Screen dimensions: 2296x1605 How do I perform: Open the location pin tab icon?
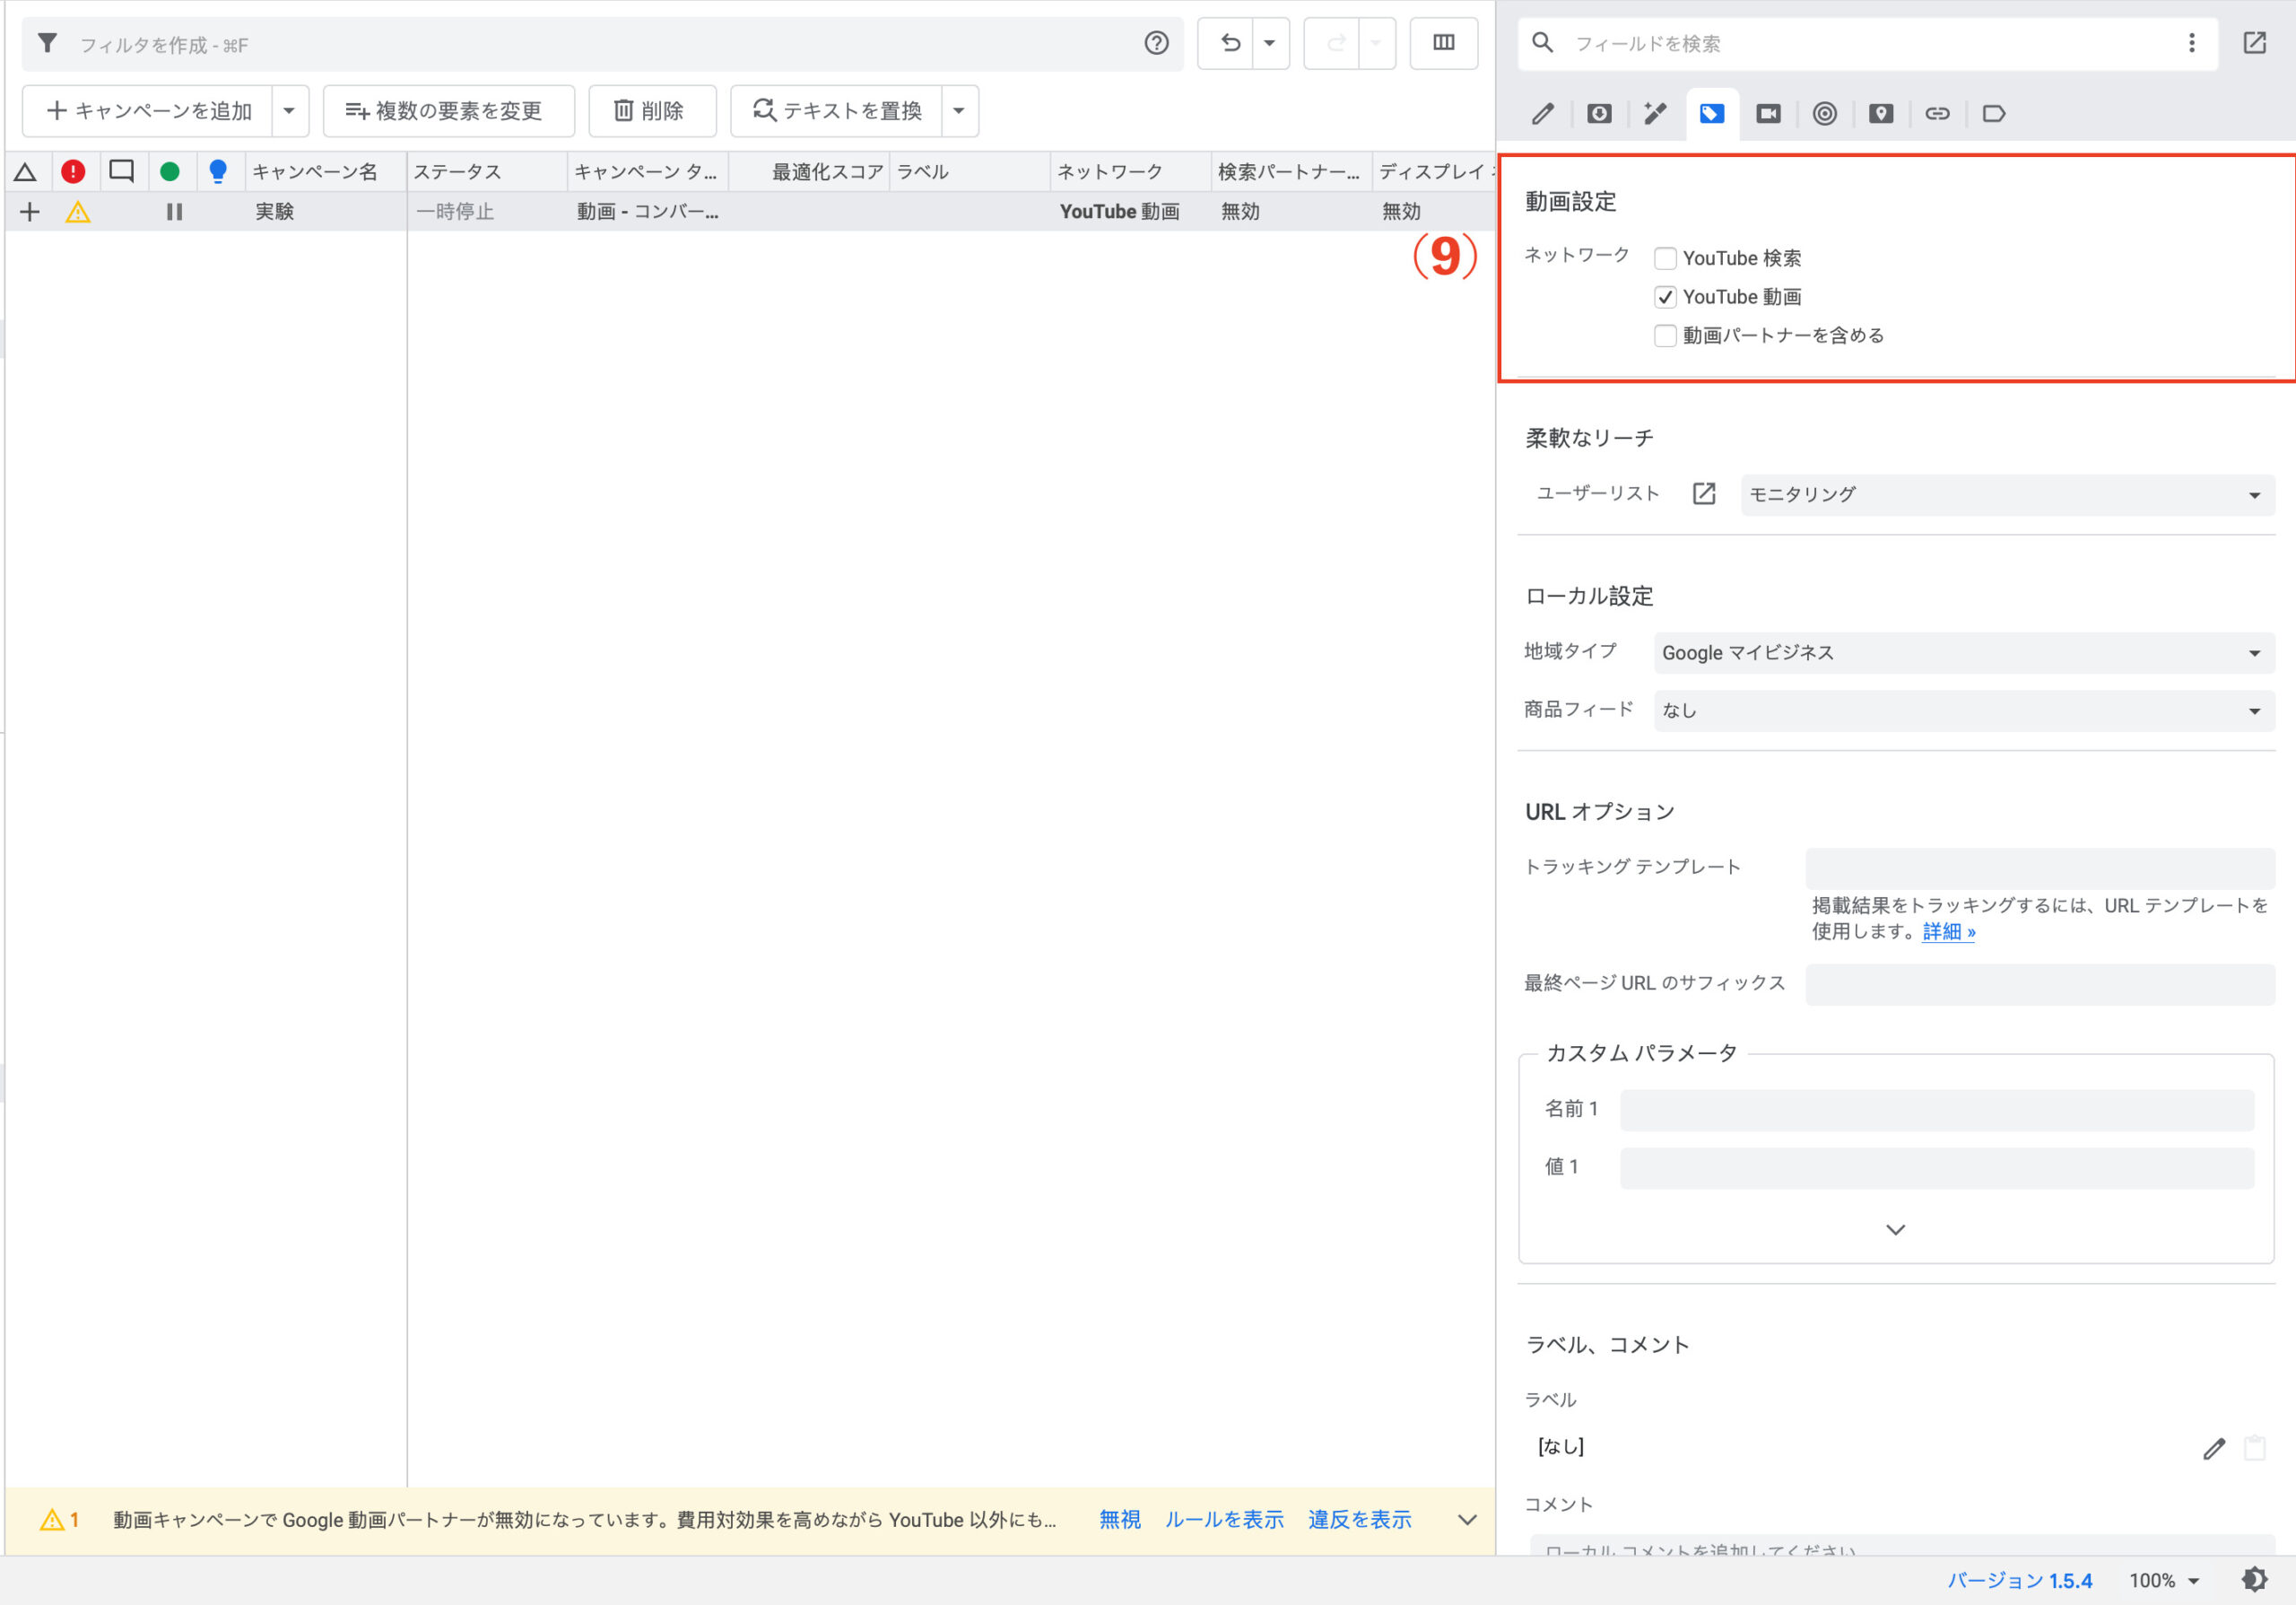1880,113
